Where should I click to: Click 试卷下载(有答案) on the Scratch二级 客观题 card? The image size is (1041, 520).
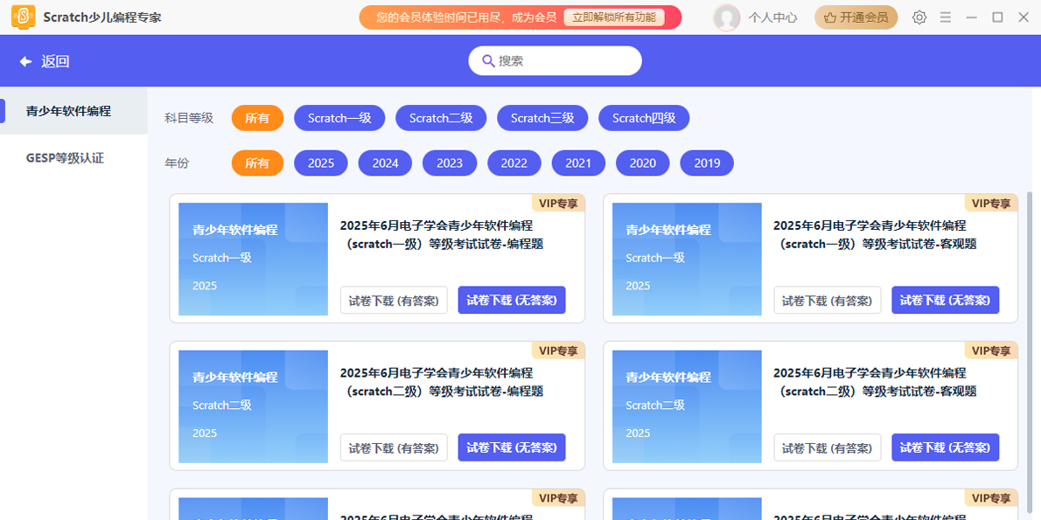point(827,447)
